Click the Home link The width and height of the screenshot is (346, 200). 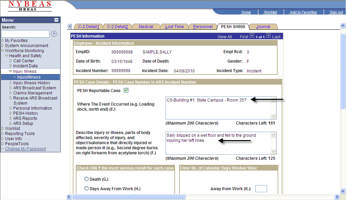coord(246,12)
